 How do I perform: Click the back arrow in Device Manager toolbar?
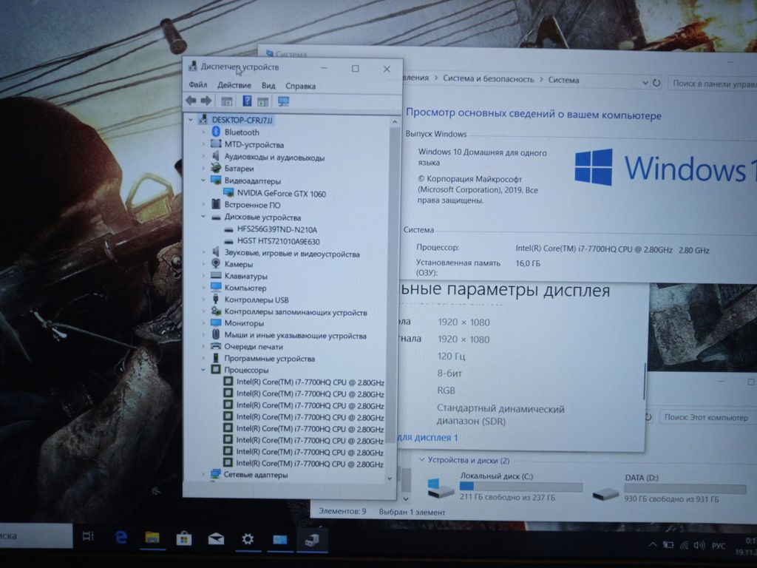coord(191,101)
